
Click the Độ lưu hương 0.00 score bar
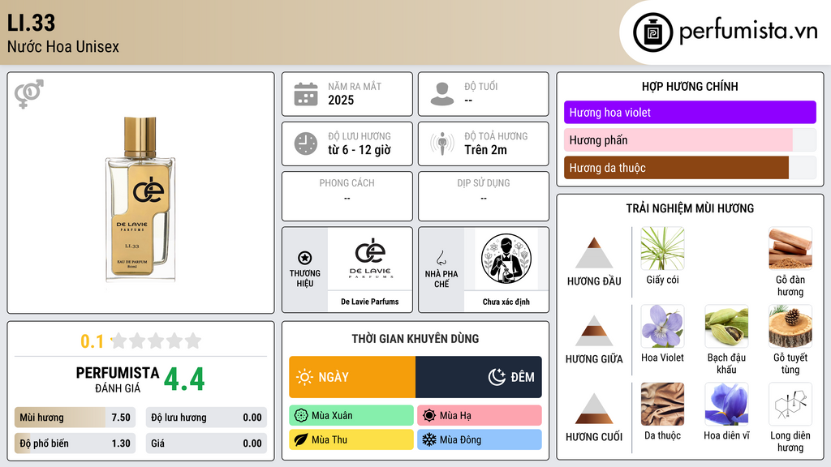[206, 418]
